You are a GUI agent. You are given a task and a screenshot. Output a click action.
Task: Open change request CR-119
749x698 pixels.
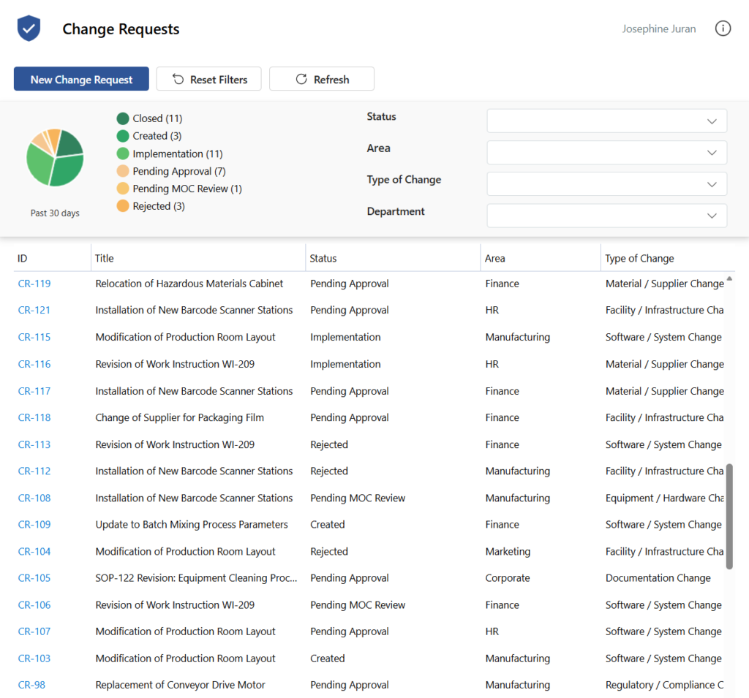[x=34, y=284]
